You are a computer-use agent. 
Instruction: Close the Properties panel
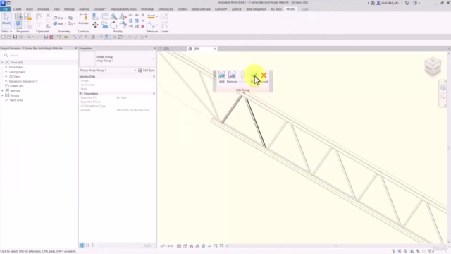click(154, 49)
